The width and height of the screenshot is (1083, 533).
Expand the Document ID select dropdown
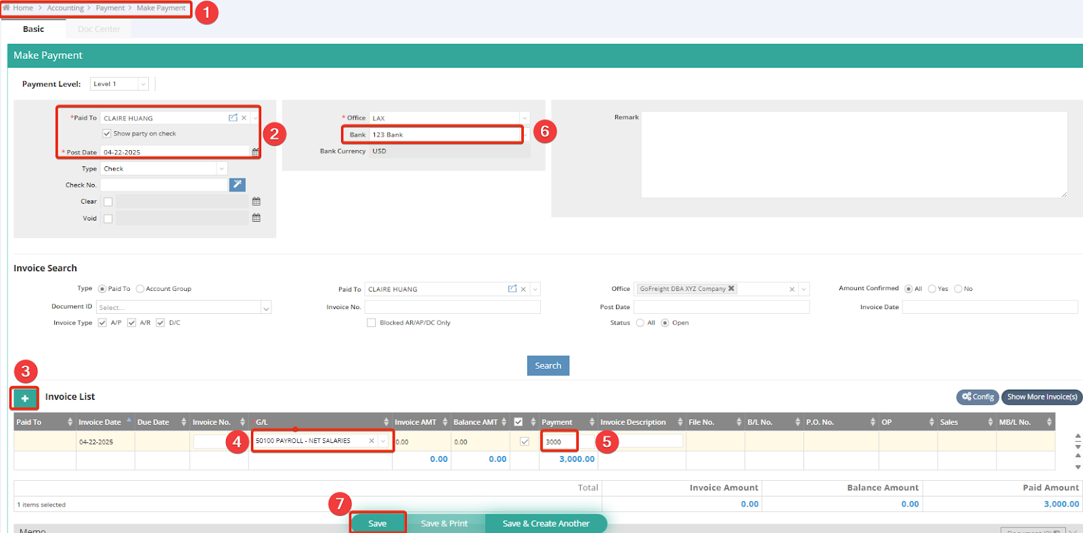(266, 308)
